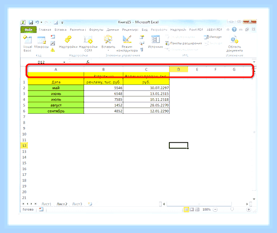Switch to sheet Лист1
Viewport: 277px width, 233px height.
pyautogui.click(x=46, y=204)
